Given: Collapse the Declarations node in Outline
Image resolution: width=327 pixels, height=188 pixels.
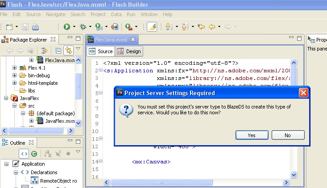Looking at the screenshot, I should point(16,172).
